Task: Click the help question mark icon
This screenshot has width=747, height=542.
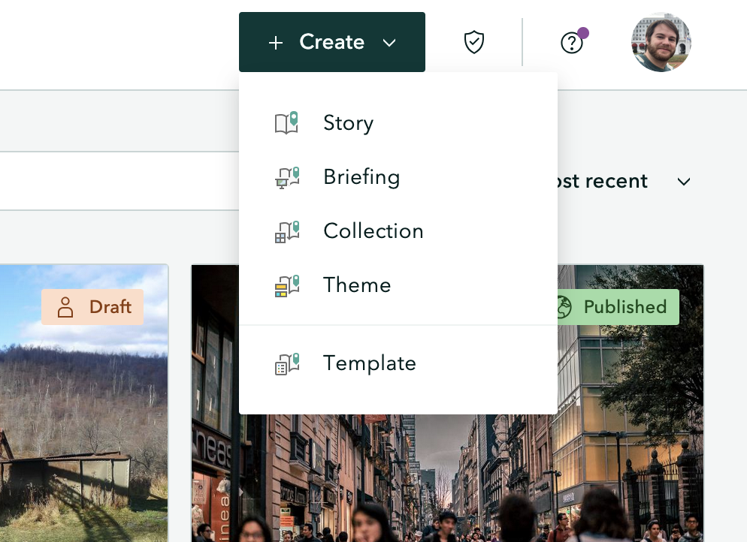Action: click(572, 43)
